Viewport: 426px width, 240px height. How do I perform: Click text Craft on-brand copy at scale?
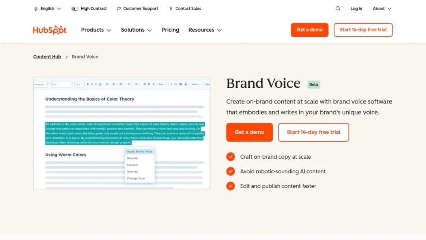(275, 157)
